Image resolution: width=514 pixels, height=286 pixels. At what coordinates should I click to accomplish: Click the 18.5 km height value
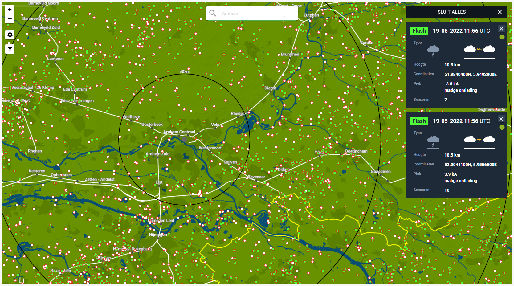[452, 155]
